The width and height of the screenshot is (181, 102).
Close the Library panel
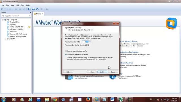(31, 12)
